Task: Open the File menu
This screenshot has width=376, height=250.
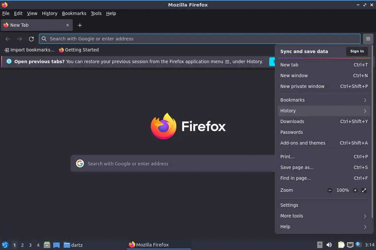Action: [x=6, y=13]
